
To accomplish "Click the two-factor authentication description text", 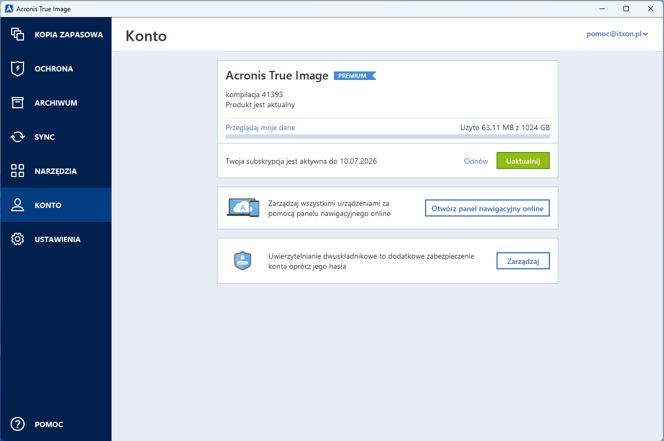I will [x=371, y=261].
